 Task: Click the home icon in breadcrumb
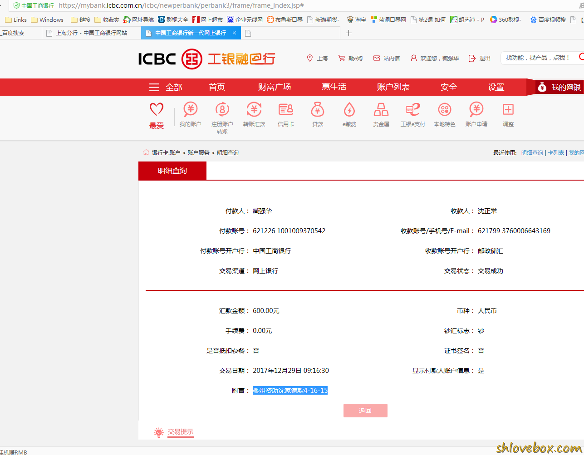(146, 152)
